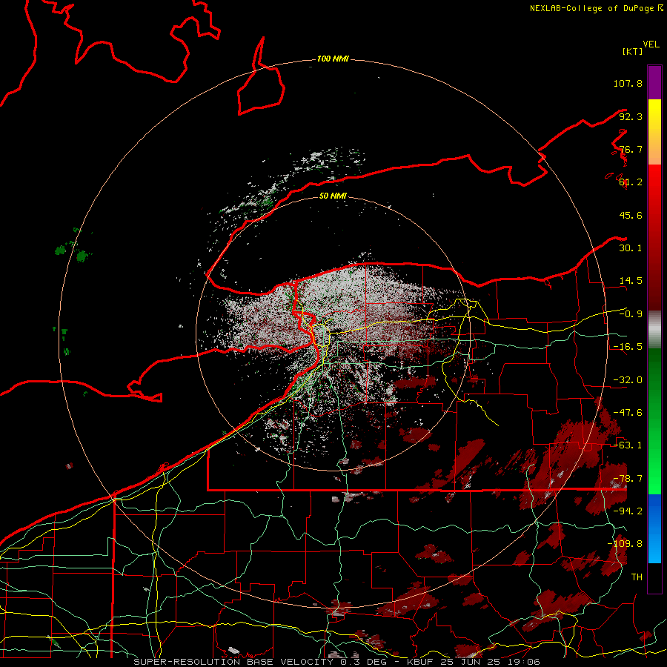This screenshot has height=667, width=667.
Task: Click the 100 NMI range ring label
Action: (x=333, y=59)
